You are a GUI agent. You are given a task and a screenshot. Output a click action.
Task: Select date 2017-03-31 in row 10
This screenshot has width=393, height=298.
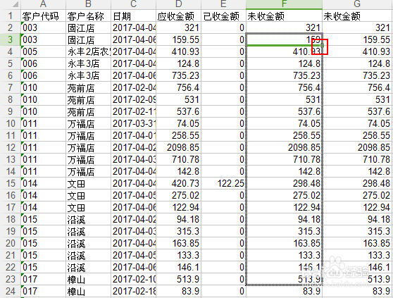click(x=133, y=123)
